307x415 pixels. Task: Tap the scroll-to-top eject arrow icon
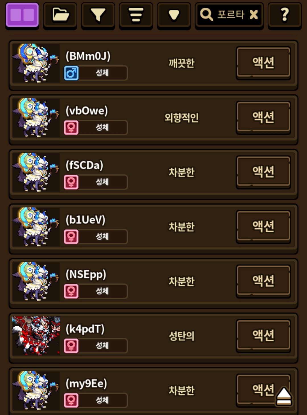coord(283,396)
